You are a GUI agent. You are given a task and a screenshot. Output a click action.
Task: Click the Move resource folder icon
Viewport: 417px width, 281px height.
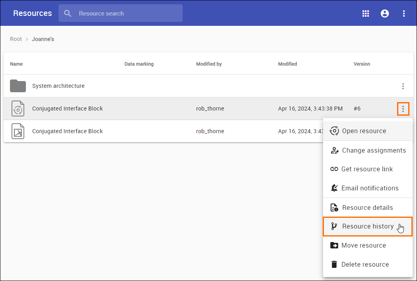tap(334, 246)
